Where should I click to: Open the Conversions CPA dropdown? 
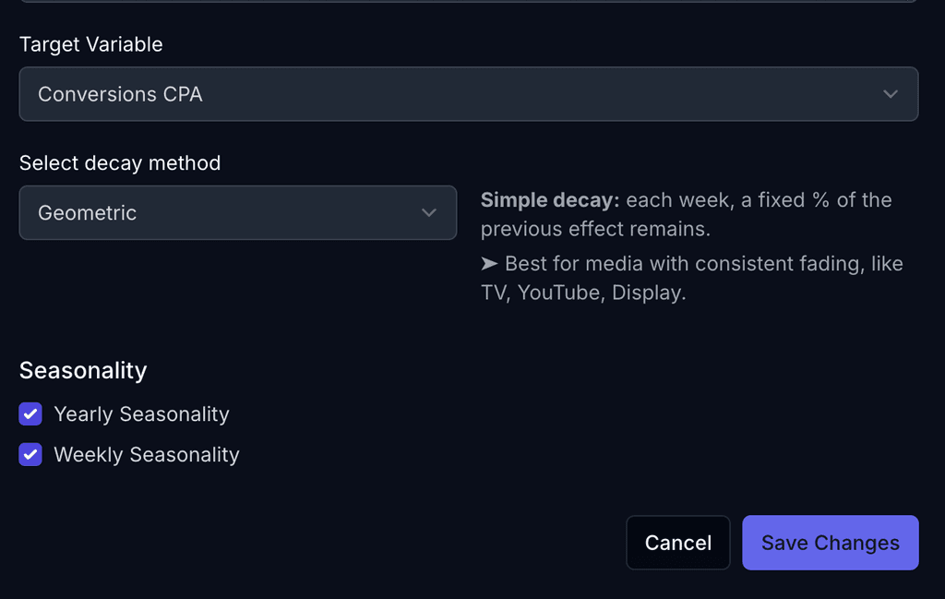[x=469, y=94]
